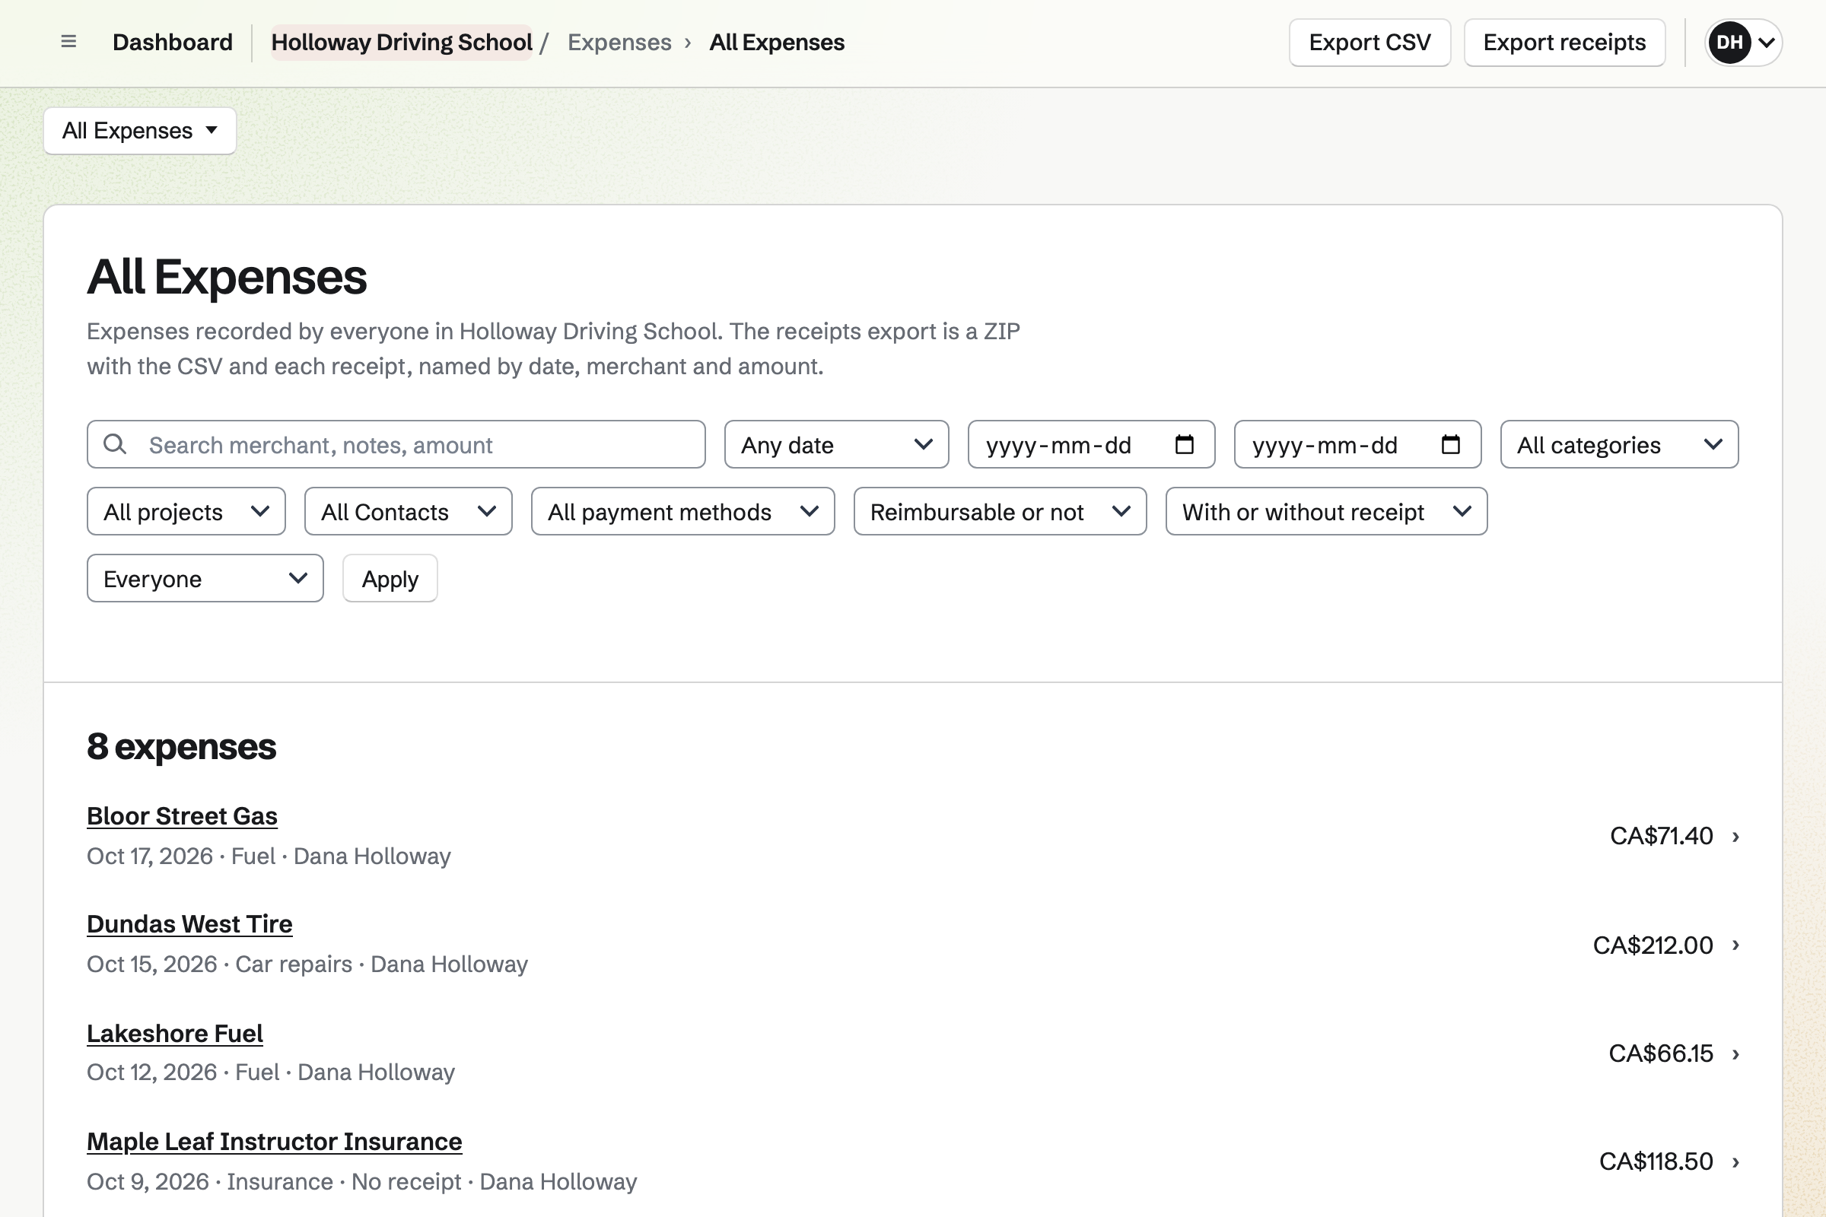Image resolution: width=1826 pixels, height=1217 pixels.
Task: Click the CA$66.15 amount
Action: coord(1661,1053)
